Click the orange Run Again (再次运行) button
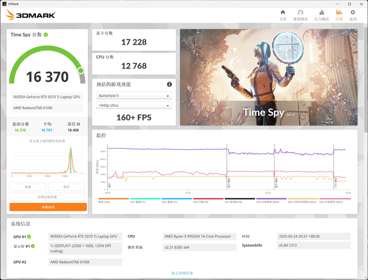 48,207
